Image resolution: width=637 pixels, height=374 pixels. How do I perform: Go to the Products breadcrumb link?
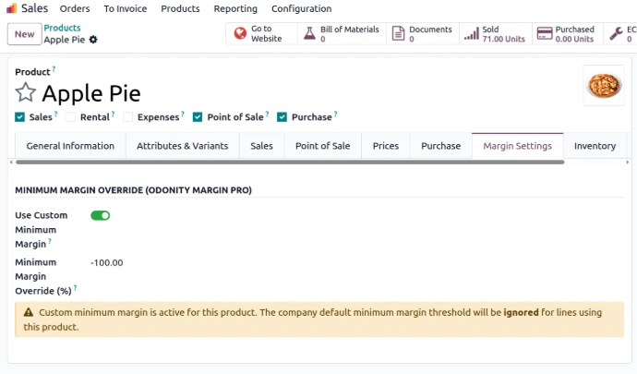click(62, 29)
